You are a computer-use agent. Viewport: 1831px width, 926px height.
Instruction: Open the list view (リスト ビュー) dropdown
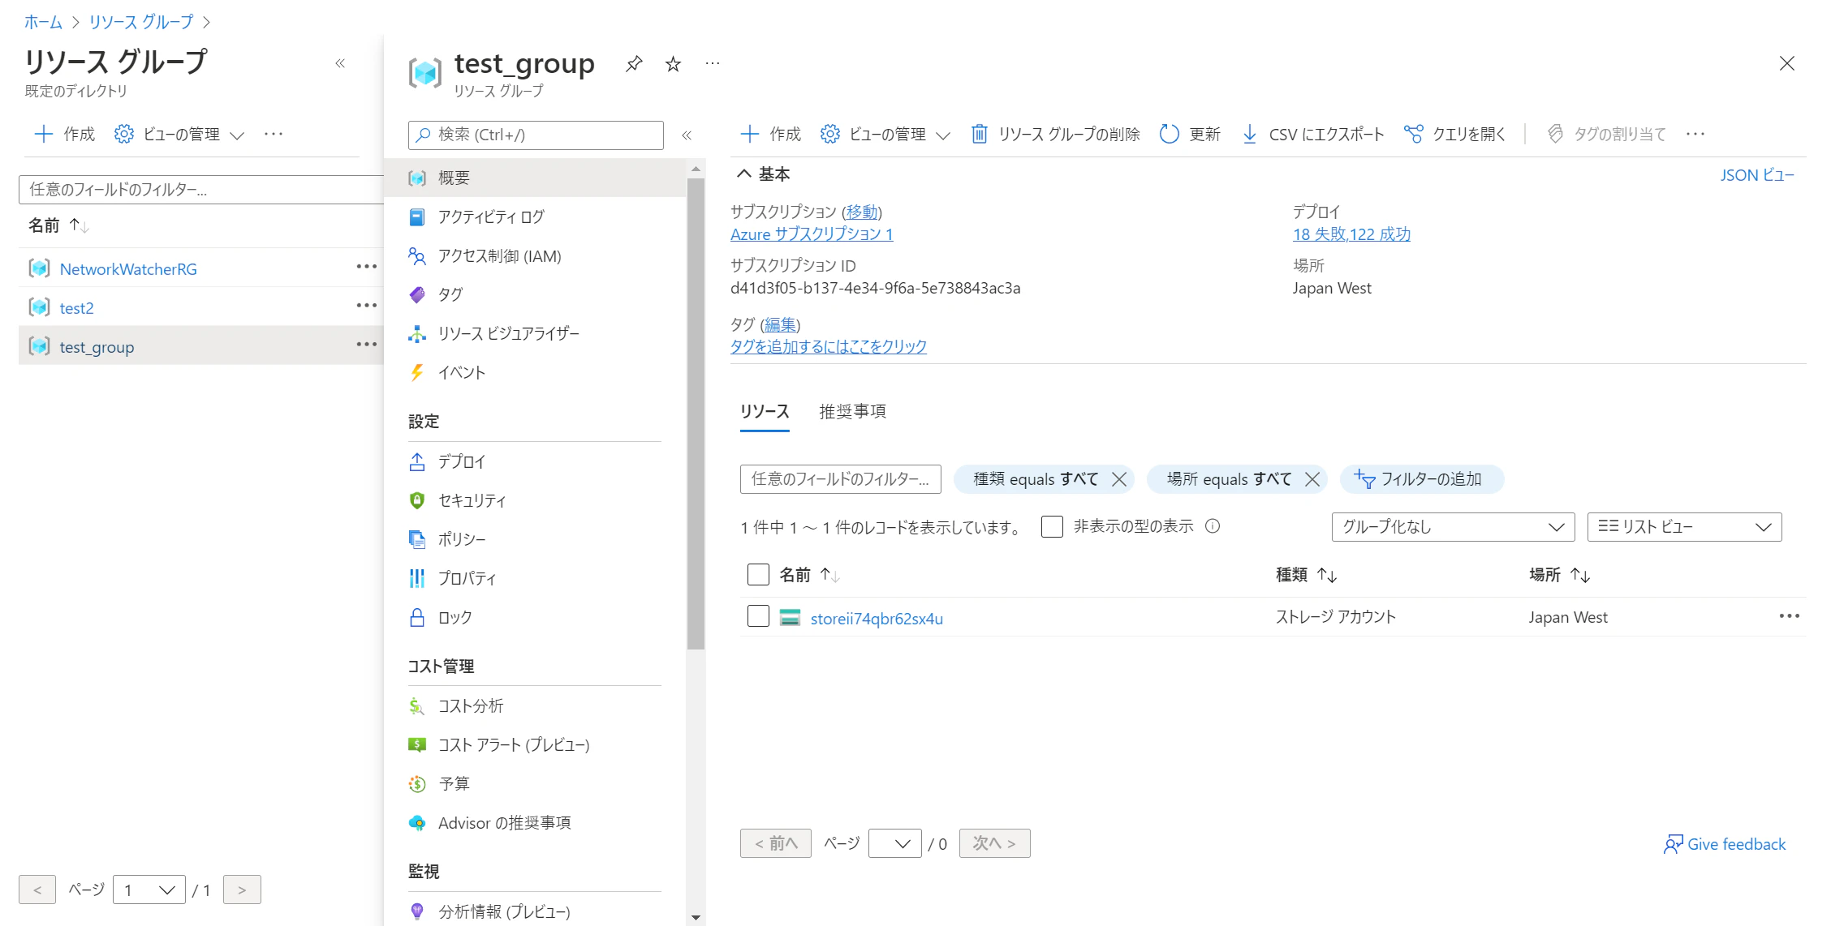point(1684,527)
